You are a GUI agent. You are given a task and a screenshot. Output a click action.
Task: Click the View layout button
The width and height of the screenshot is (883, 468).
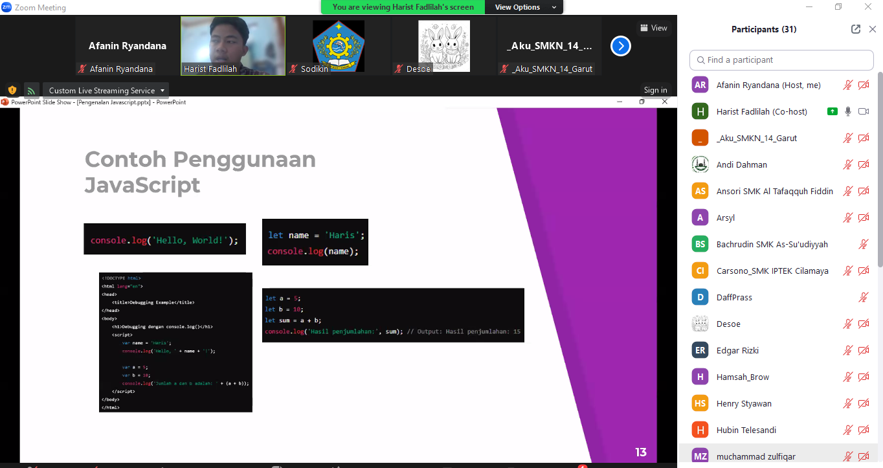(653, 28)
